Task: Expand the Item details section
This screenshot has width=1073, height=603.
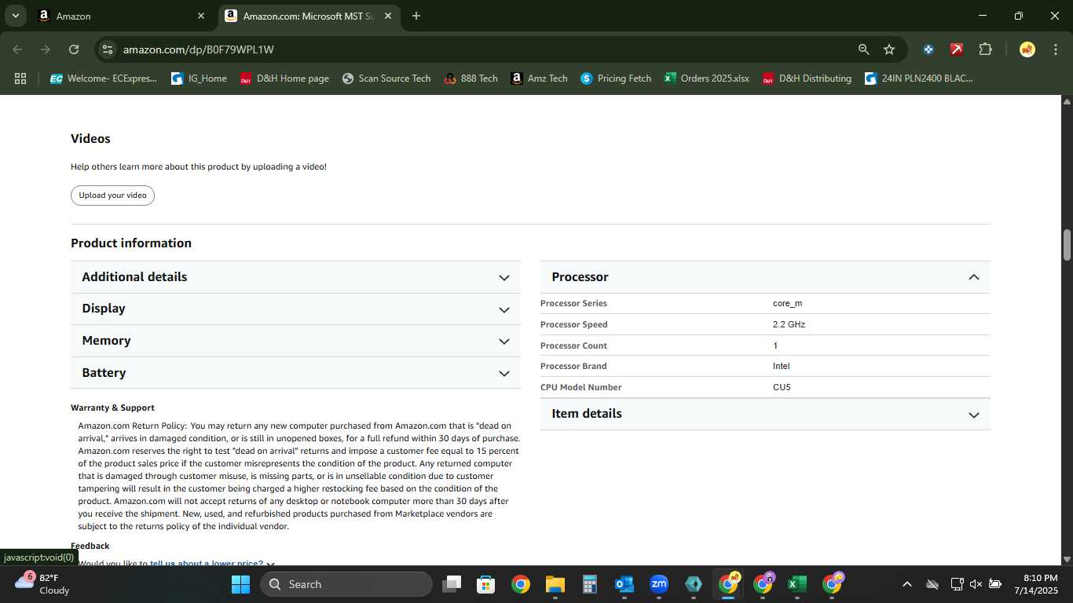Action: [765, 414]
